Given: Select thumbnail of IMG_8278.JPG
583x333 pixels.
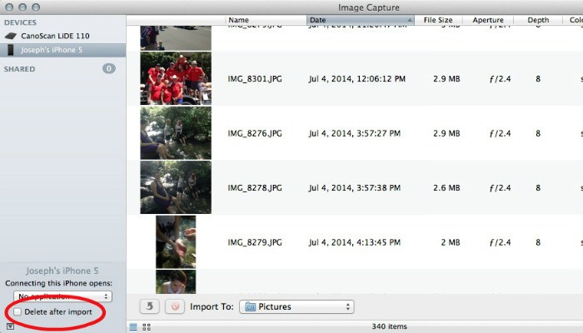Looking at the screenshot, I should coord(176,187).
